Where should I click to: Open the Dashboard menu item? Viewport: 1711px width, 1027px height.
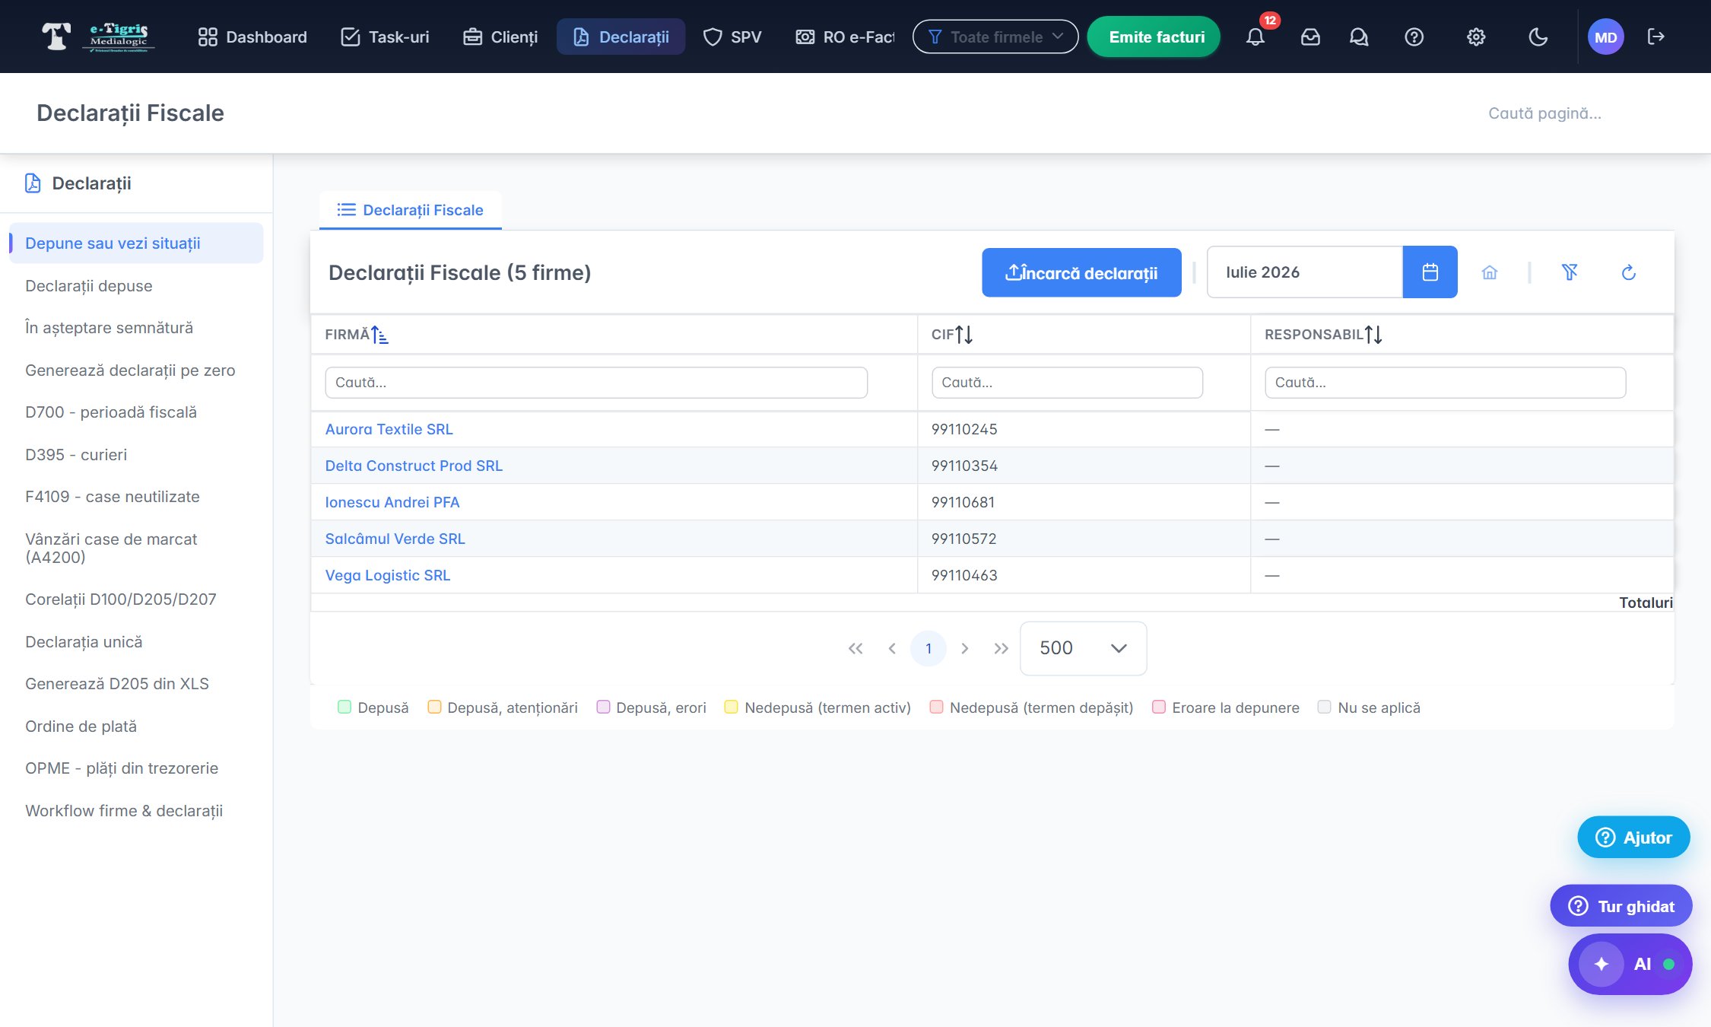(252, 37)
